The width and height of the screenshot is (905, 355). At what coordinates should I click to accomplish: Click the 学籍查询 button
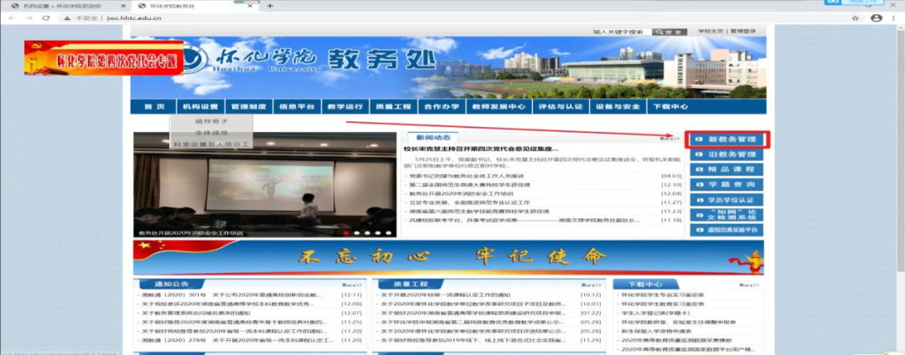[x=727, y=184]
